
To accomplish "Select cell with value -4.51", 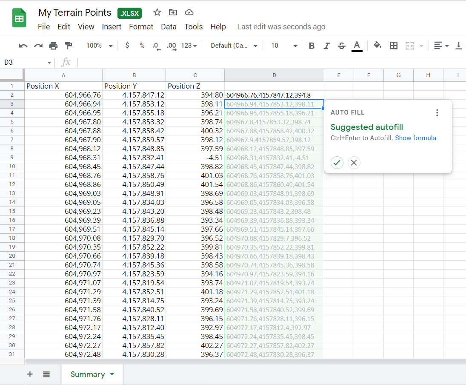I will [x=195, y=158].
